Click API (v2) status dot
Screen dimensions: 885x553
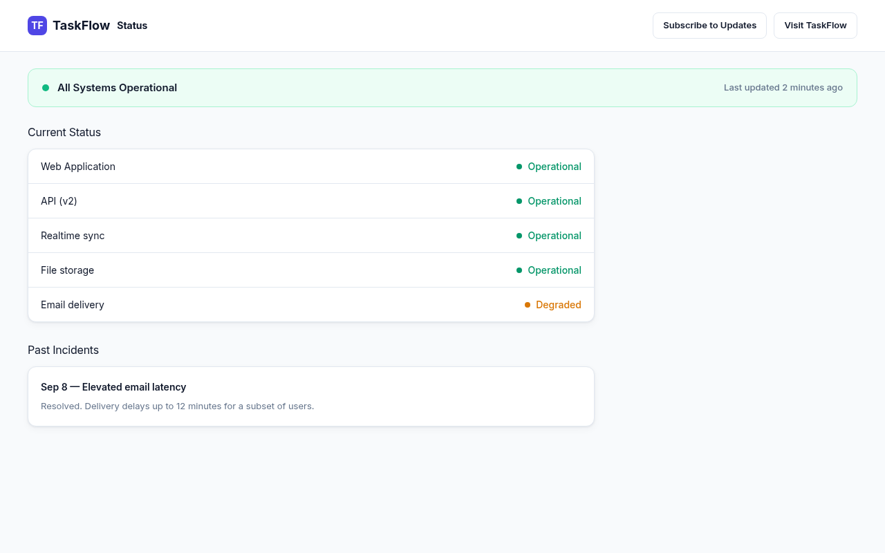pyautogui.click(x=519, y=201)
